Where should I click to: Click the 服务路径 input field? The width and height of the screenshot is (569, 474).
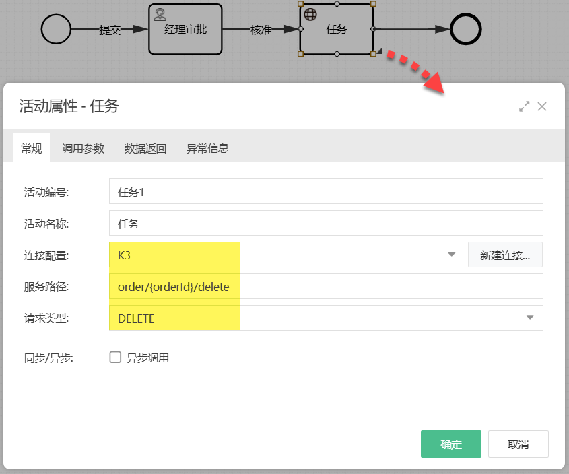tap(326, 287)
